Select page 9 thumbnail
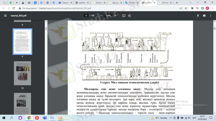Screen dimensions: 216x121 tap(22, 42)
